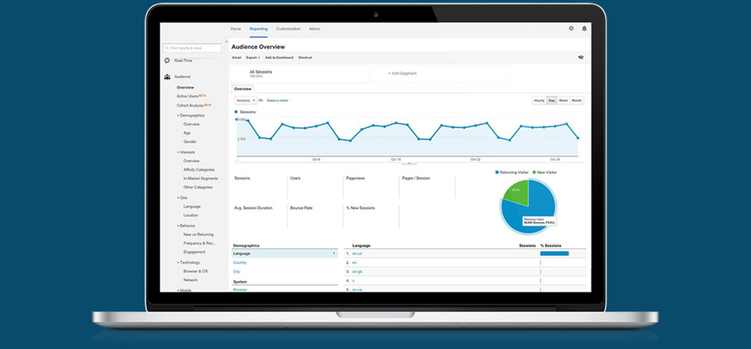This screenshot has height=349, width=751.
Task: Click the Email button
Action: click(237, 57)
